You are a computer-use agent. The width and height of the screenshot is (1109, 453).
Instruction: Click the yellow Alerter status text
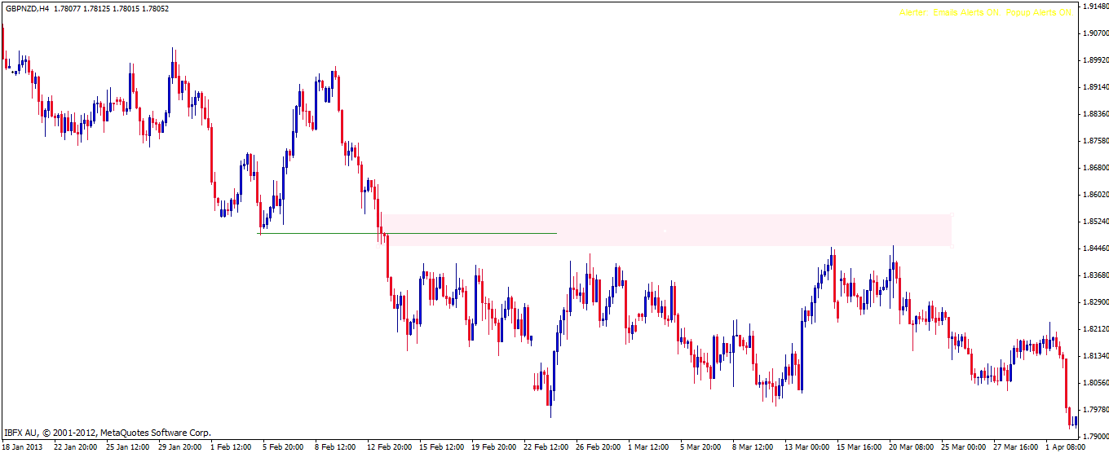point(985,13)
